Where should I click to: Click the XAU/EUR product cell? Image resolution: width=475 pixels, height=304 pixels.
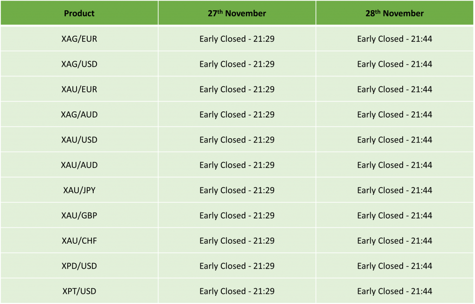79,89
